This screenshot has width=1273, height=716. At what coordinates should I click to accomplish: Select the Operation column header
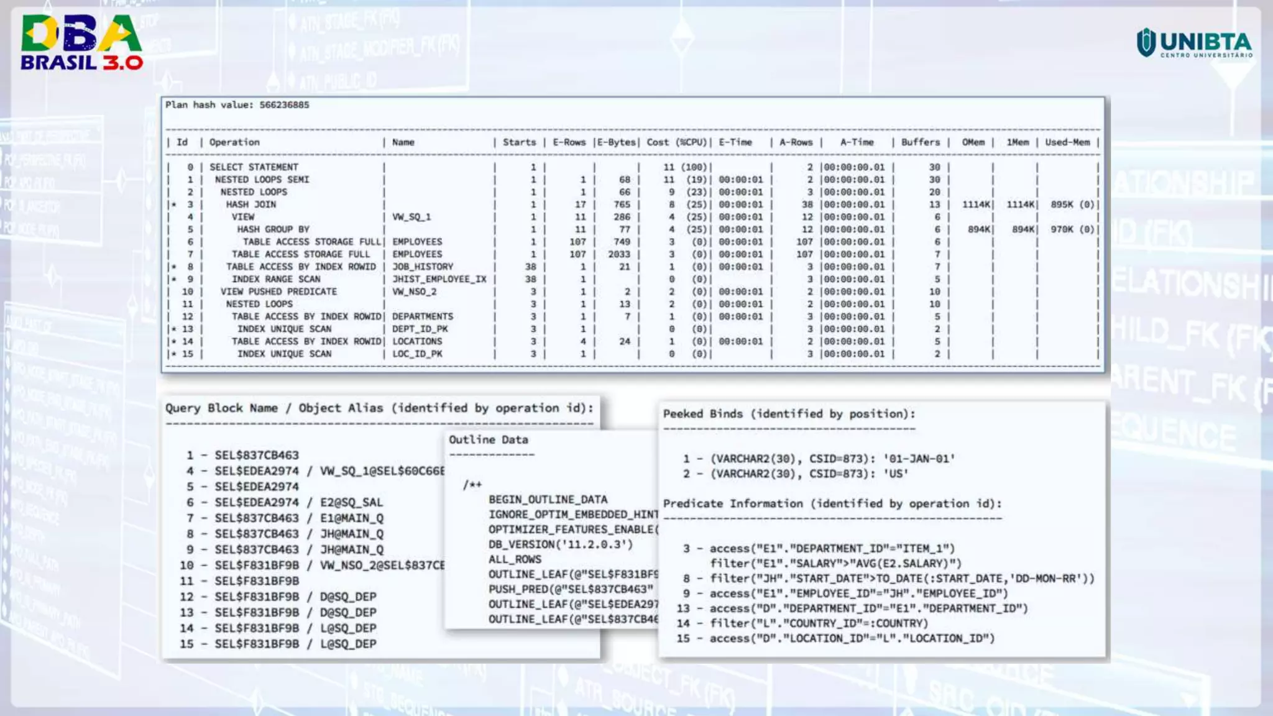[234, 142]
